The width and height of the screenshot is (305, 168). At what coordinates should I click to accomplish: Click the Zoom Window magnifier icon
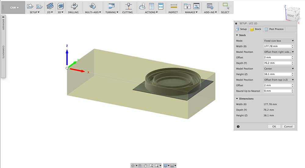pos(156,166)
